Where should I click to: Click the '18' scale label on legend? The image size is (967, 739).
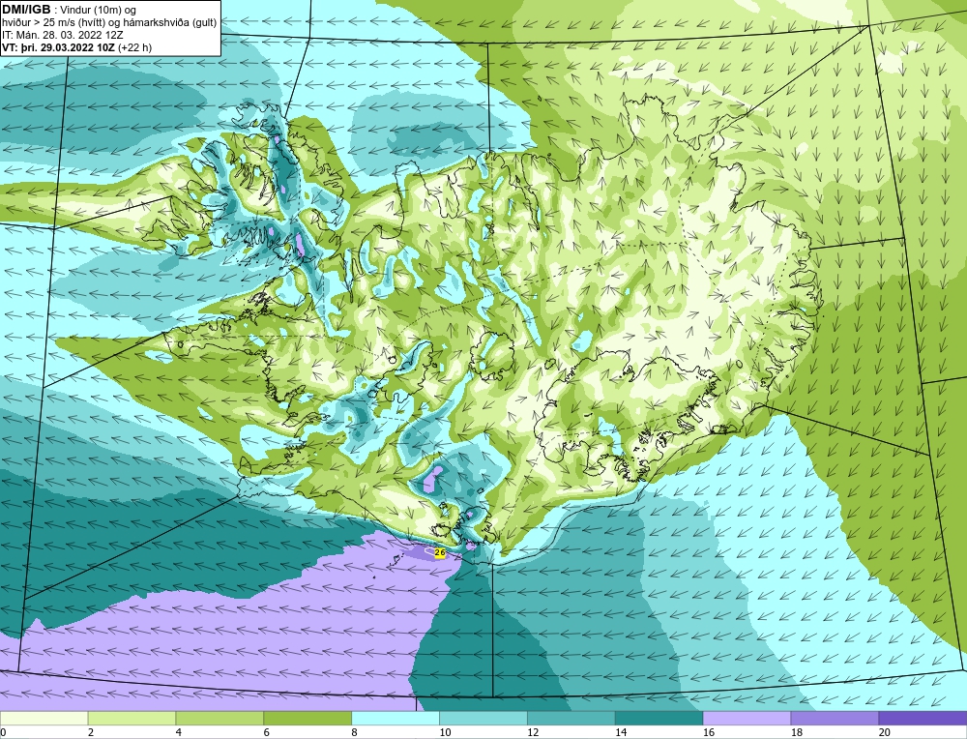[x=796, y=732]
